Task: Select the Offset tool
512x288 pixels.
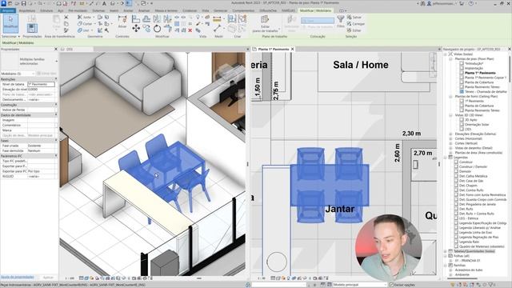Action: (146, 19)
